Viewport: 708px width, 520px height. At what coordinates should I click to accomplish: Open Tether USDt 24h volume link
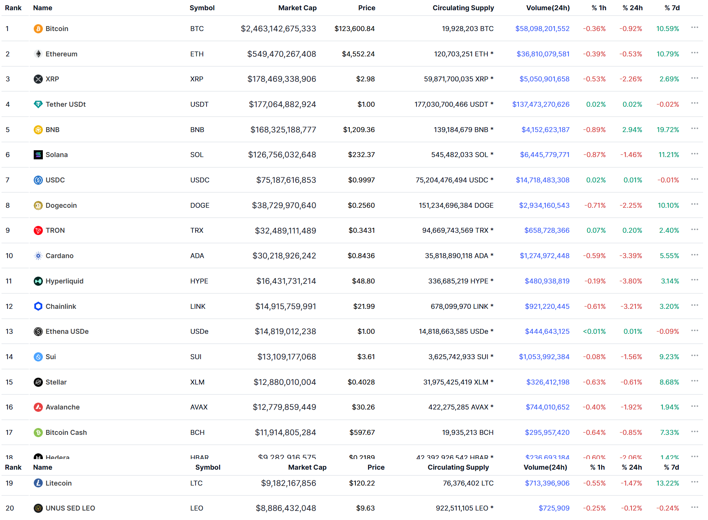pyautogui.click(x=540, y=104)
